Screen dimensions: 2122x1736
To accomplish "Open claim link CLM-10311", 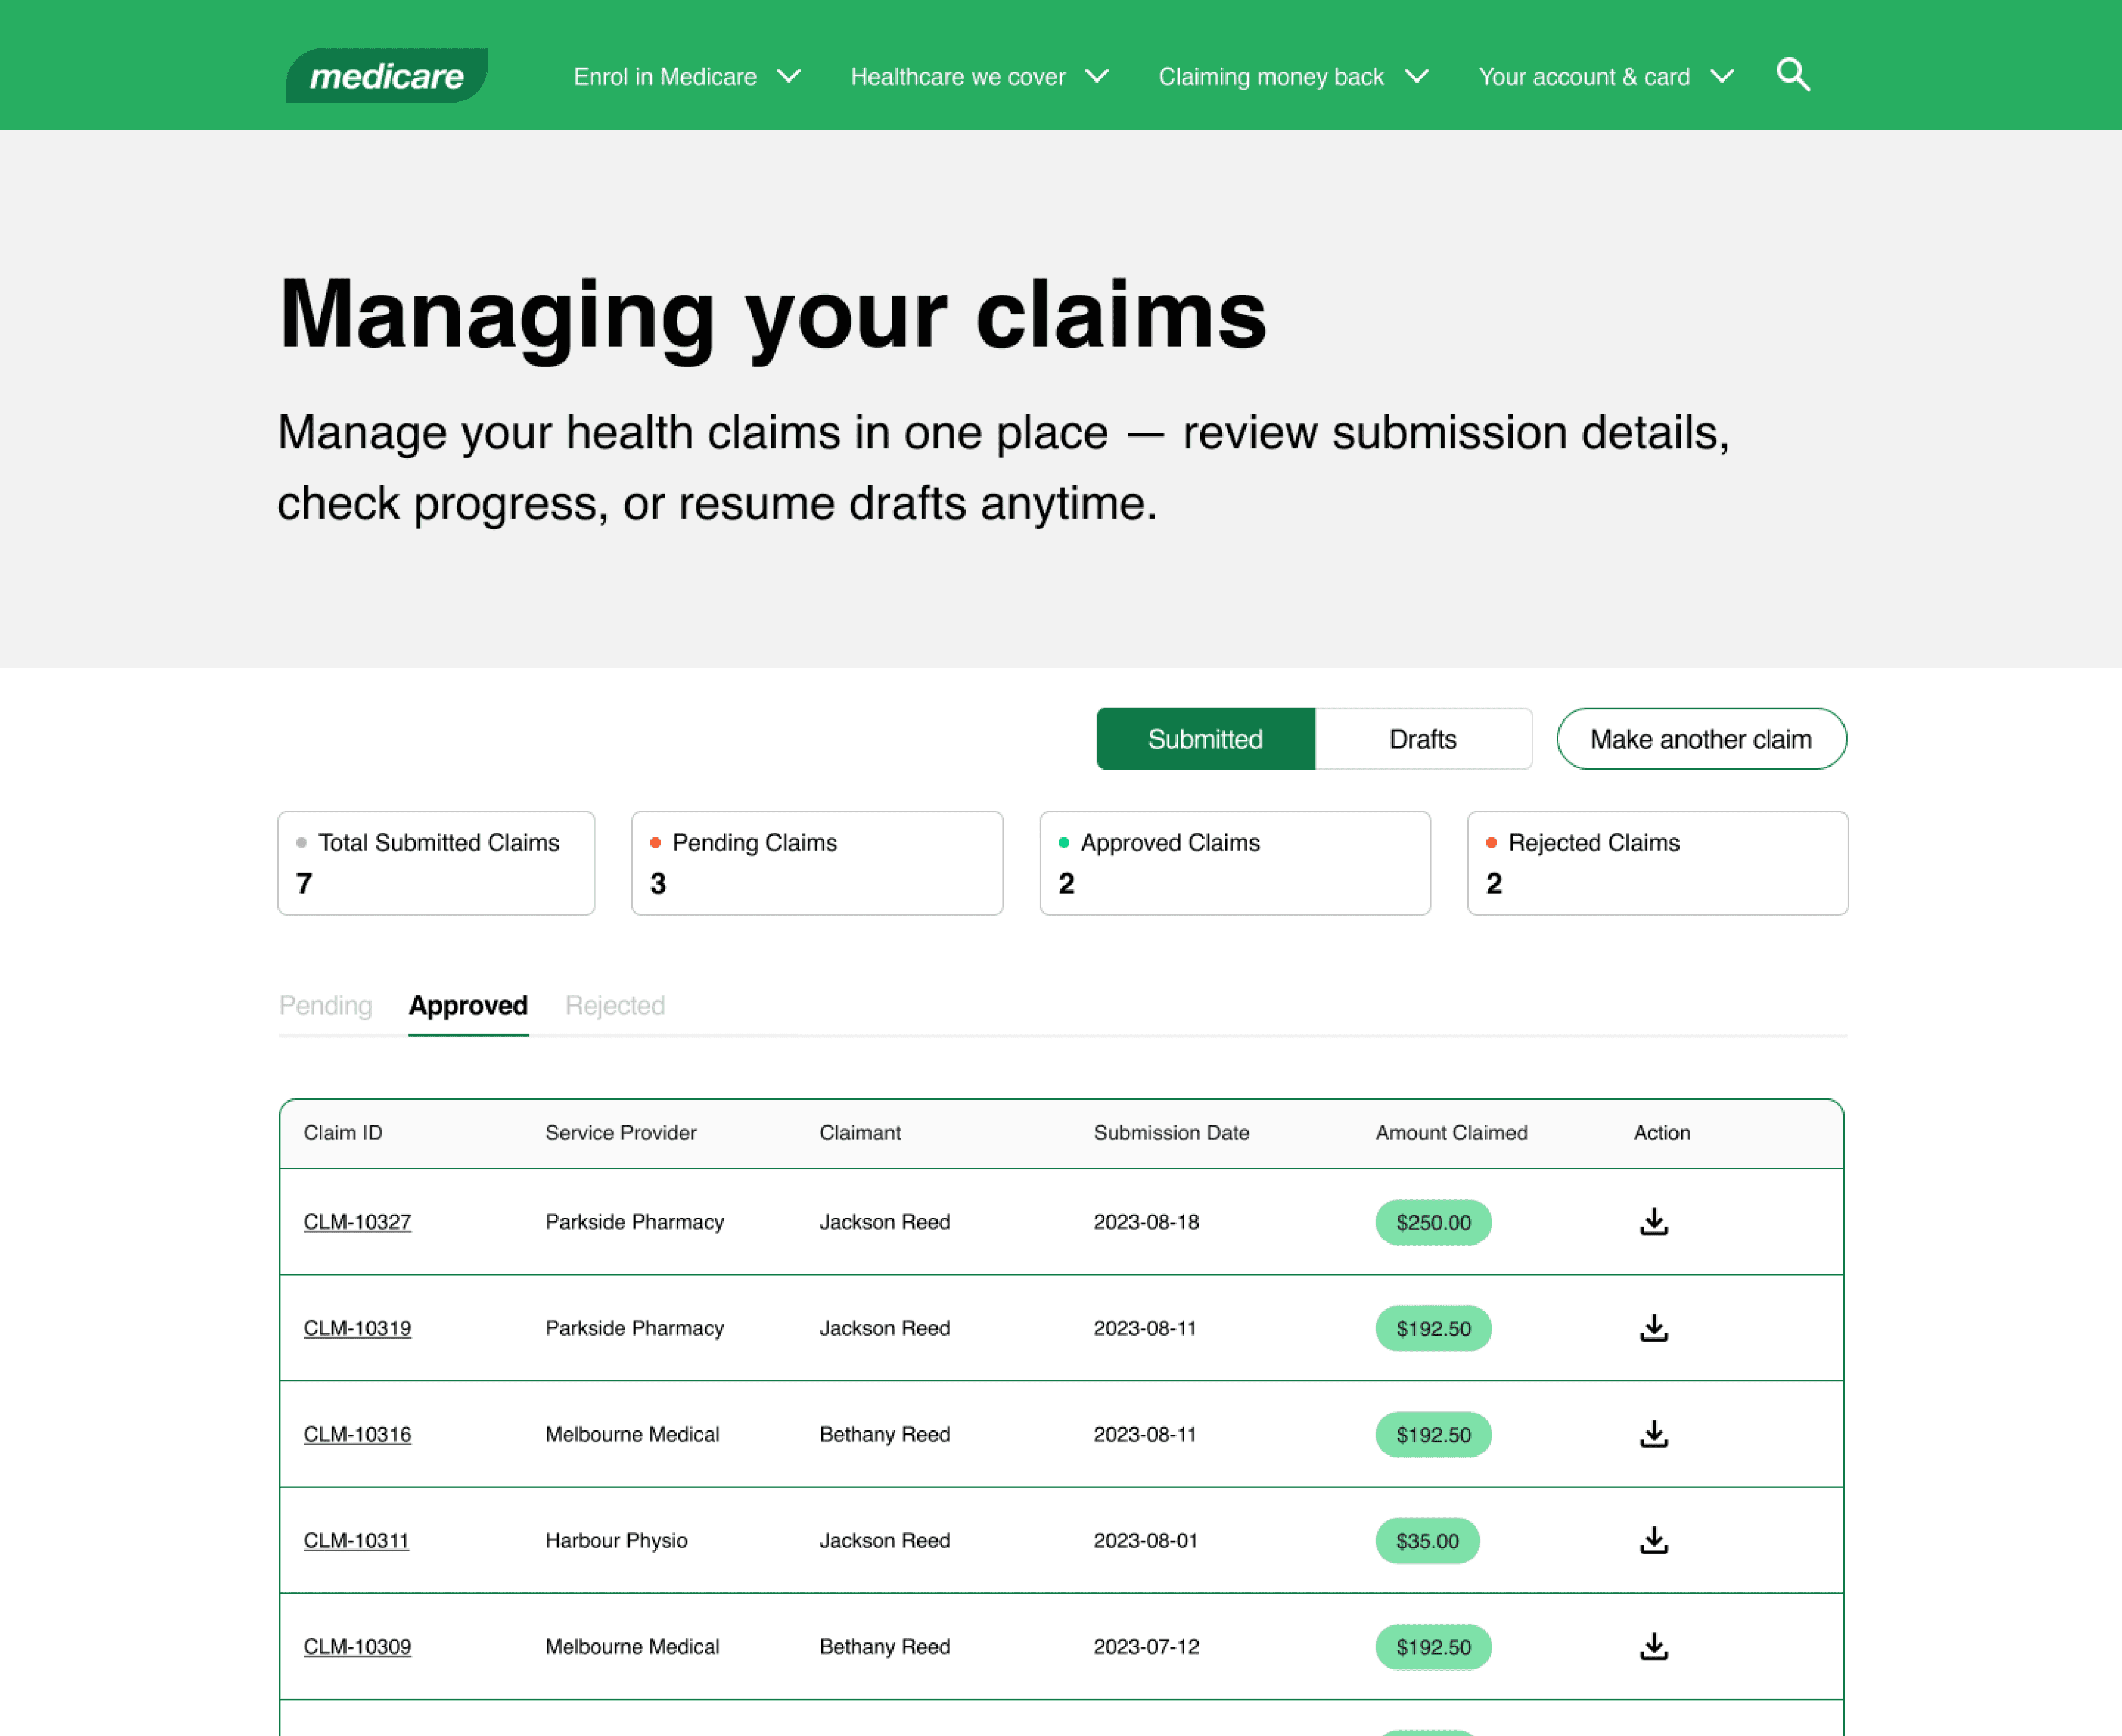I will pyautogui.click(x=356, y=1540).
